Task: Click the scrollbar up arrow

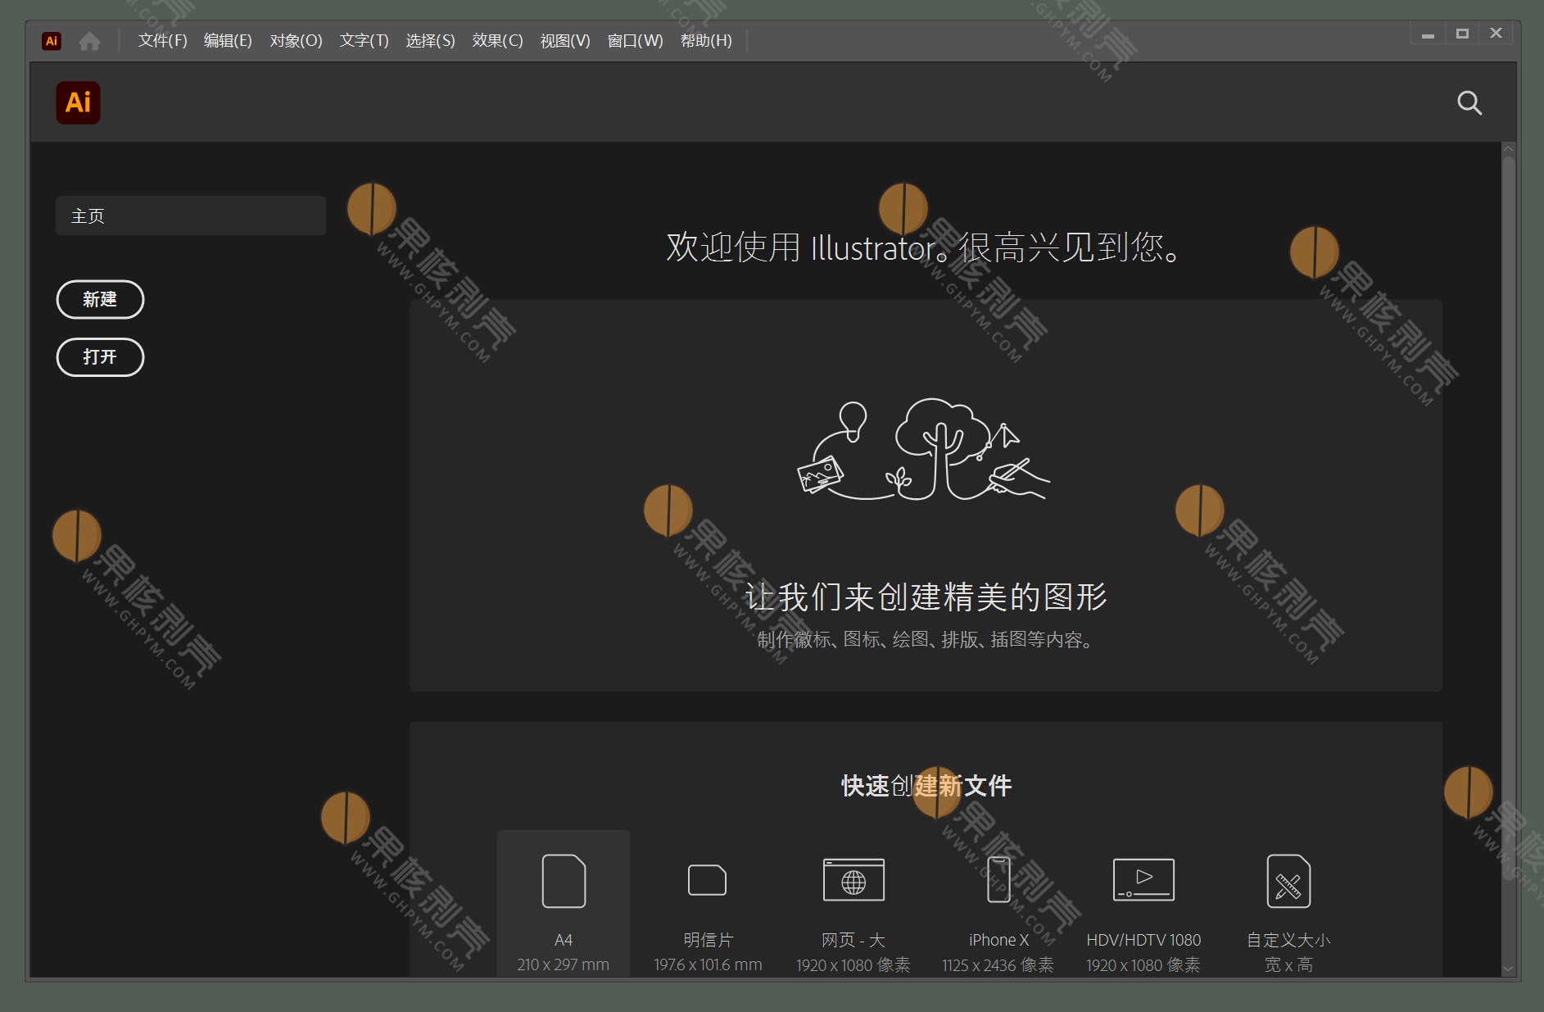Action: 1508,149
